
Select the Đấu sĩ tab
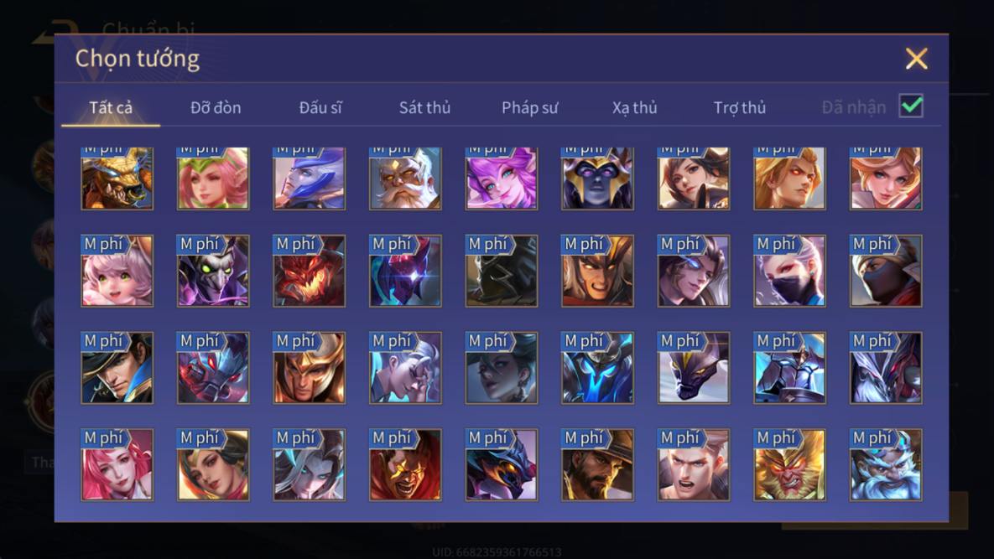(320, 107)
